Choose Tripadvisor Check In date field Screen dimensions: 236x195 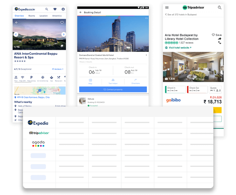[175, 89]
